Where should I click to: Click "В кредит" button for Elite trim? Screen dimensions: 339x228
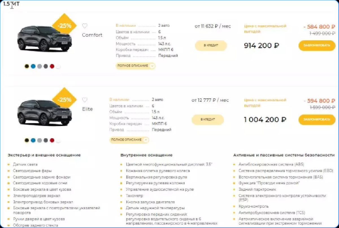click(208, 119)
